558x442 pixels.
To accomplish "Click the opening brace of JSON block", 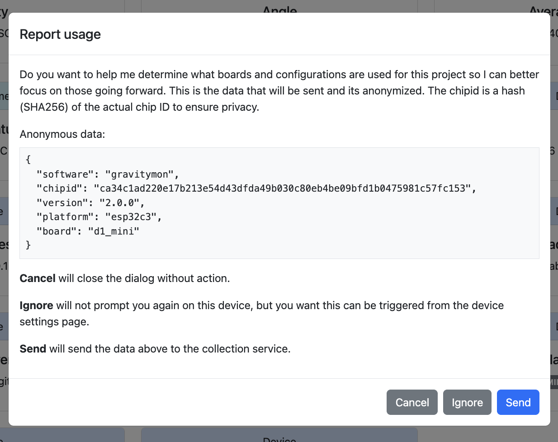I will [x=28, y=160].
